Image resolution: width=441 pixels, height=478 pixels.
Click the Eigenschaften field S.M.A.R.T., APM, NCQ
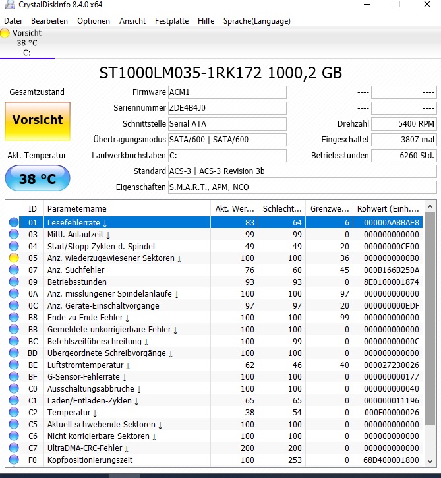tap(303, 187)
